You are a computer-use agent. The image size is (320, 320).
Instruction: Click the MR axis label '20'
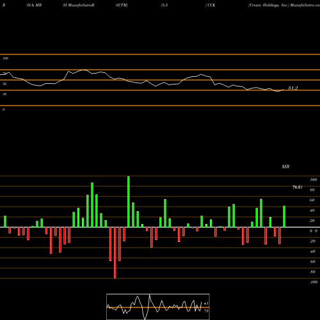(x=312, y=221)
